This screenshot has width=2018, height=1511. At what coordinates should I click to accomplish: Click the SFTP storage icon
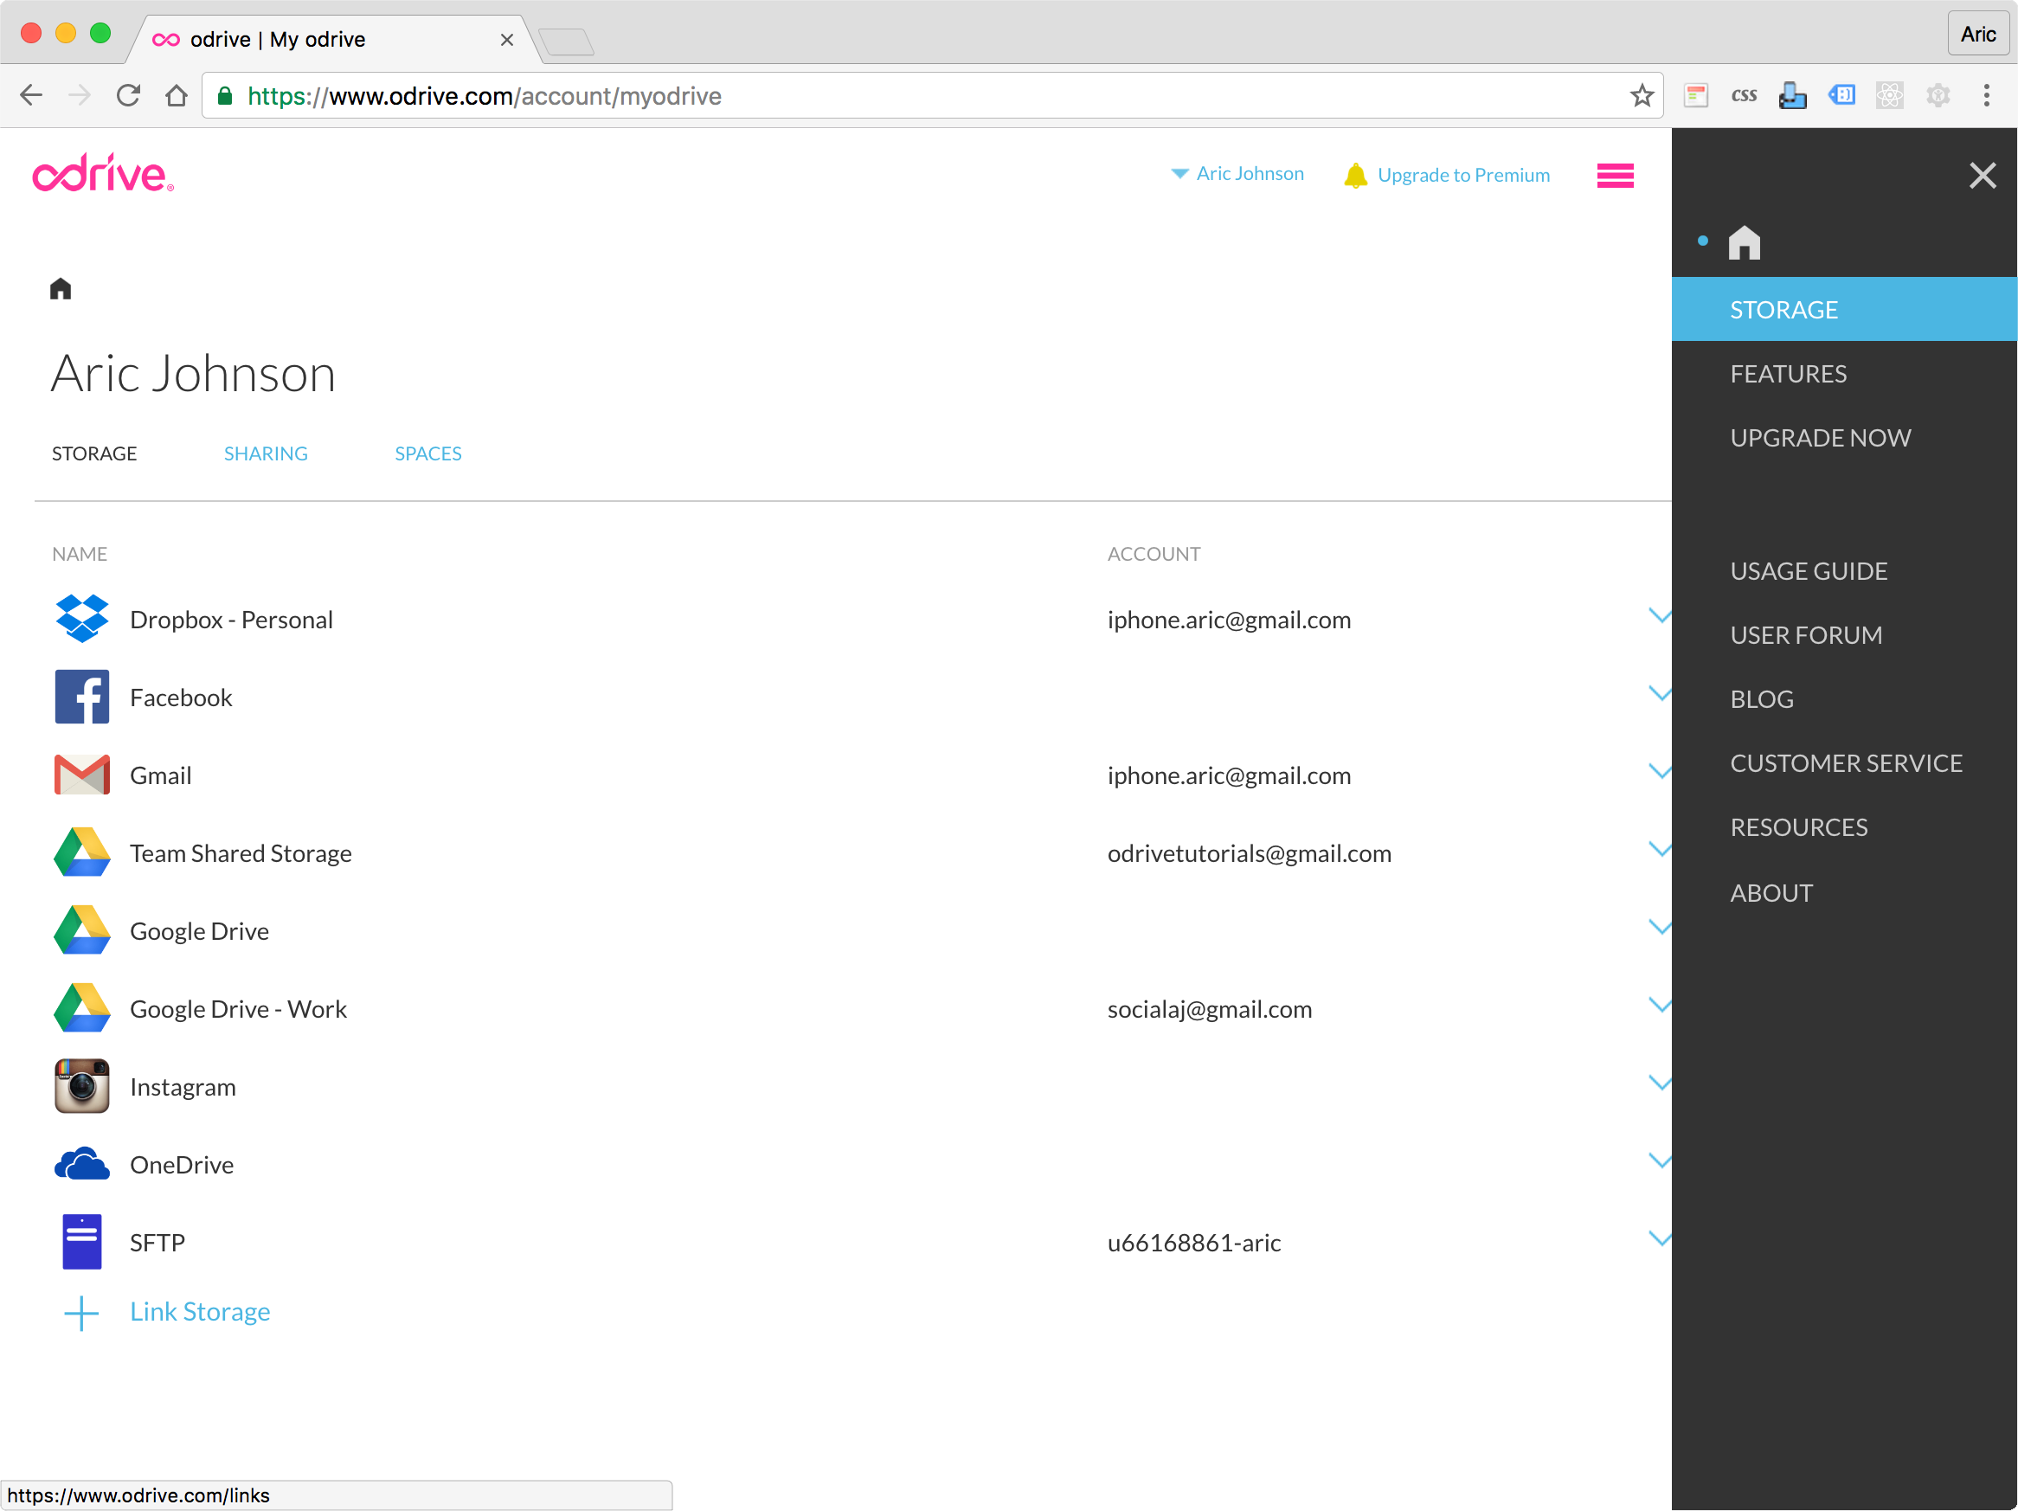coord(82,1242)
